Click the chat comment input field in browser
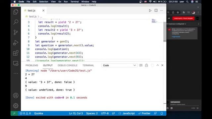The width and height of the screenshot is (212, 119). point(184,104)
